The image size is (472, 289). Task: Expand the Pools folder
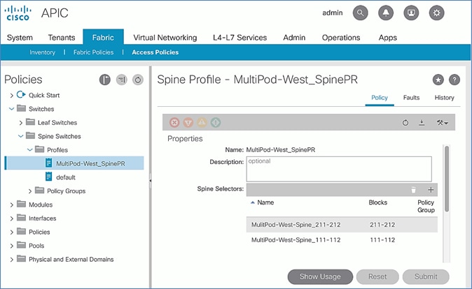tap(11, 246)
